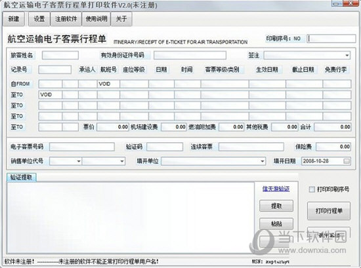This screenshot has width=361, height=268.
Task: Click the 有效身份证件号码 input field
Action: click(190, 55)
